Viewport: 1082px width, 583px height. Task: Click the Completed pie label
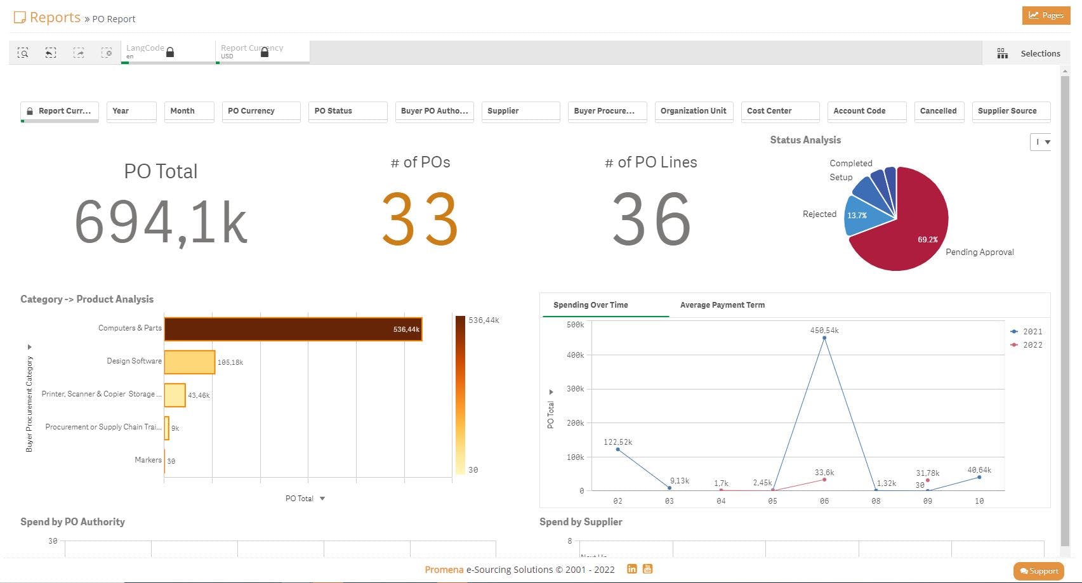pyautogui.click(x=851, y=163)
